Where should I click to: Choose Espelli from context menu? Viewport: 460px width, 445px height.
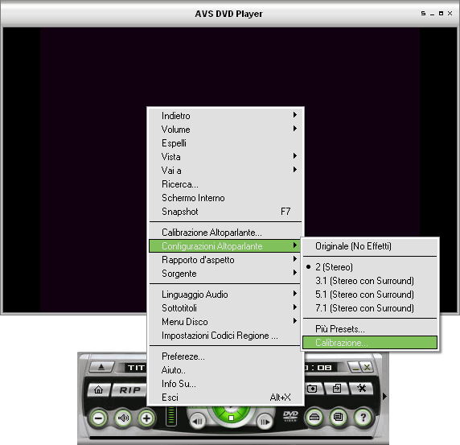[225, 143]
